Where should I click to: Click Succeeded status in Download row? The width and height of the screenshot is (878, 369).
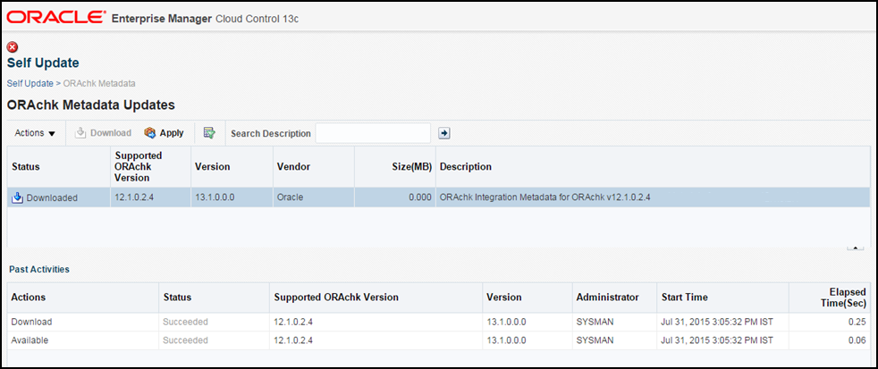[x=185, y=322]
